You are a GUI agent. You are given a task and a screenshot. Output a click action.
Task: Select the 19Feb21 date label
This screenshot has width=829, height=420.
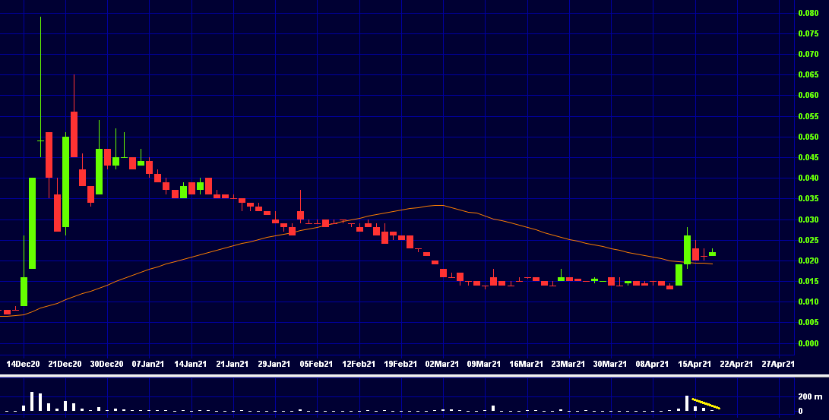(x=400, y=364)
